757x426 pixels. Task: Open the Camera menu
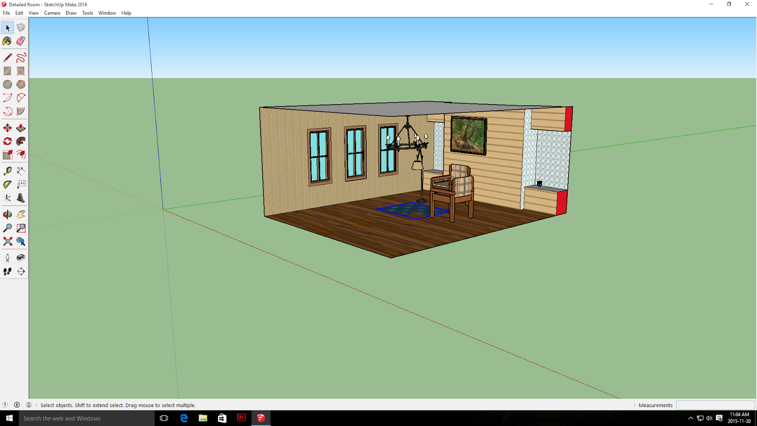pyautogui.click(x=52, y=13)
